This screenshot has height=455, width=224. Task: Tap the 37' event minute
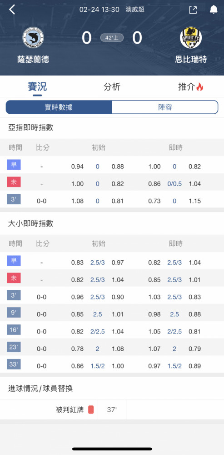[112, 410]
